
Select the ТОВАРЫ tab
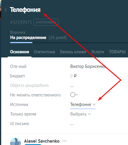pos(117,52)
